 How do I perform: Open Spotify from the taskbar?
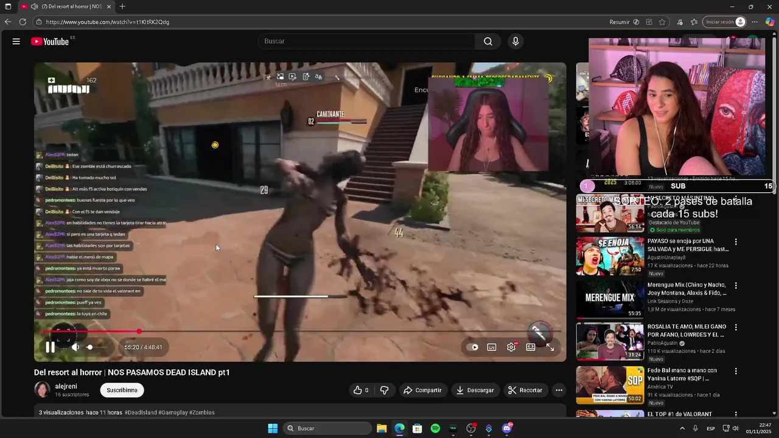[x=435, y=428]
